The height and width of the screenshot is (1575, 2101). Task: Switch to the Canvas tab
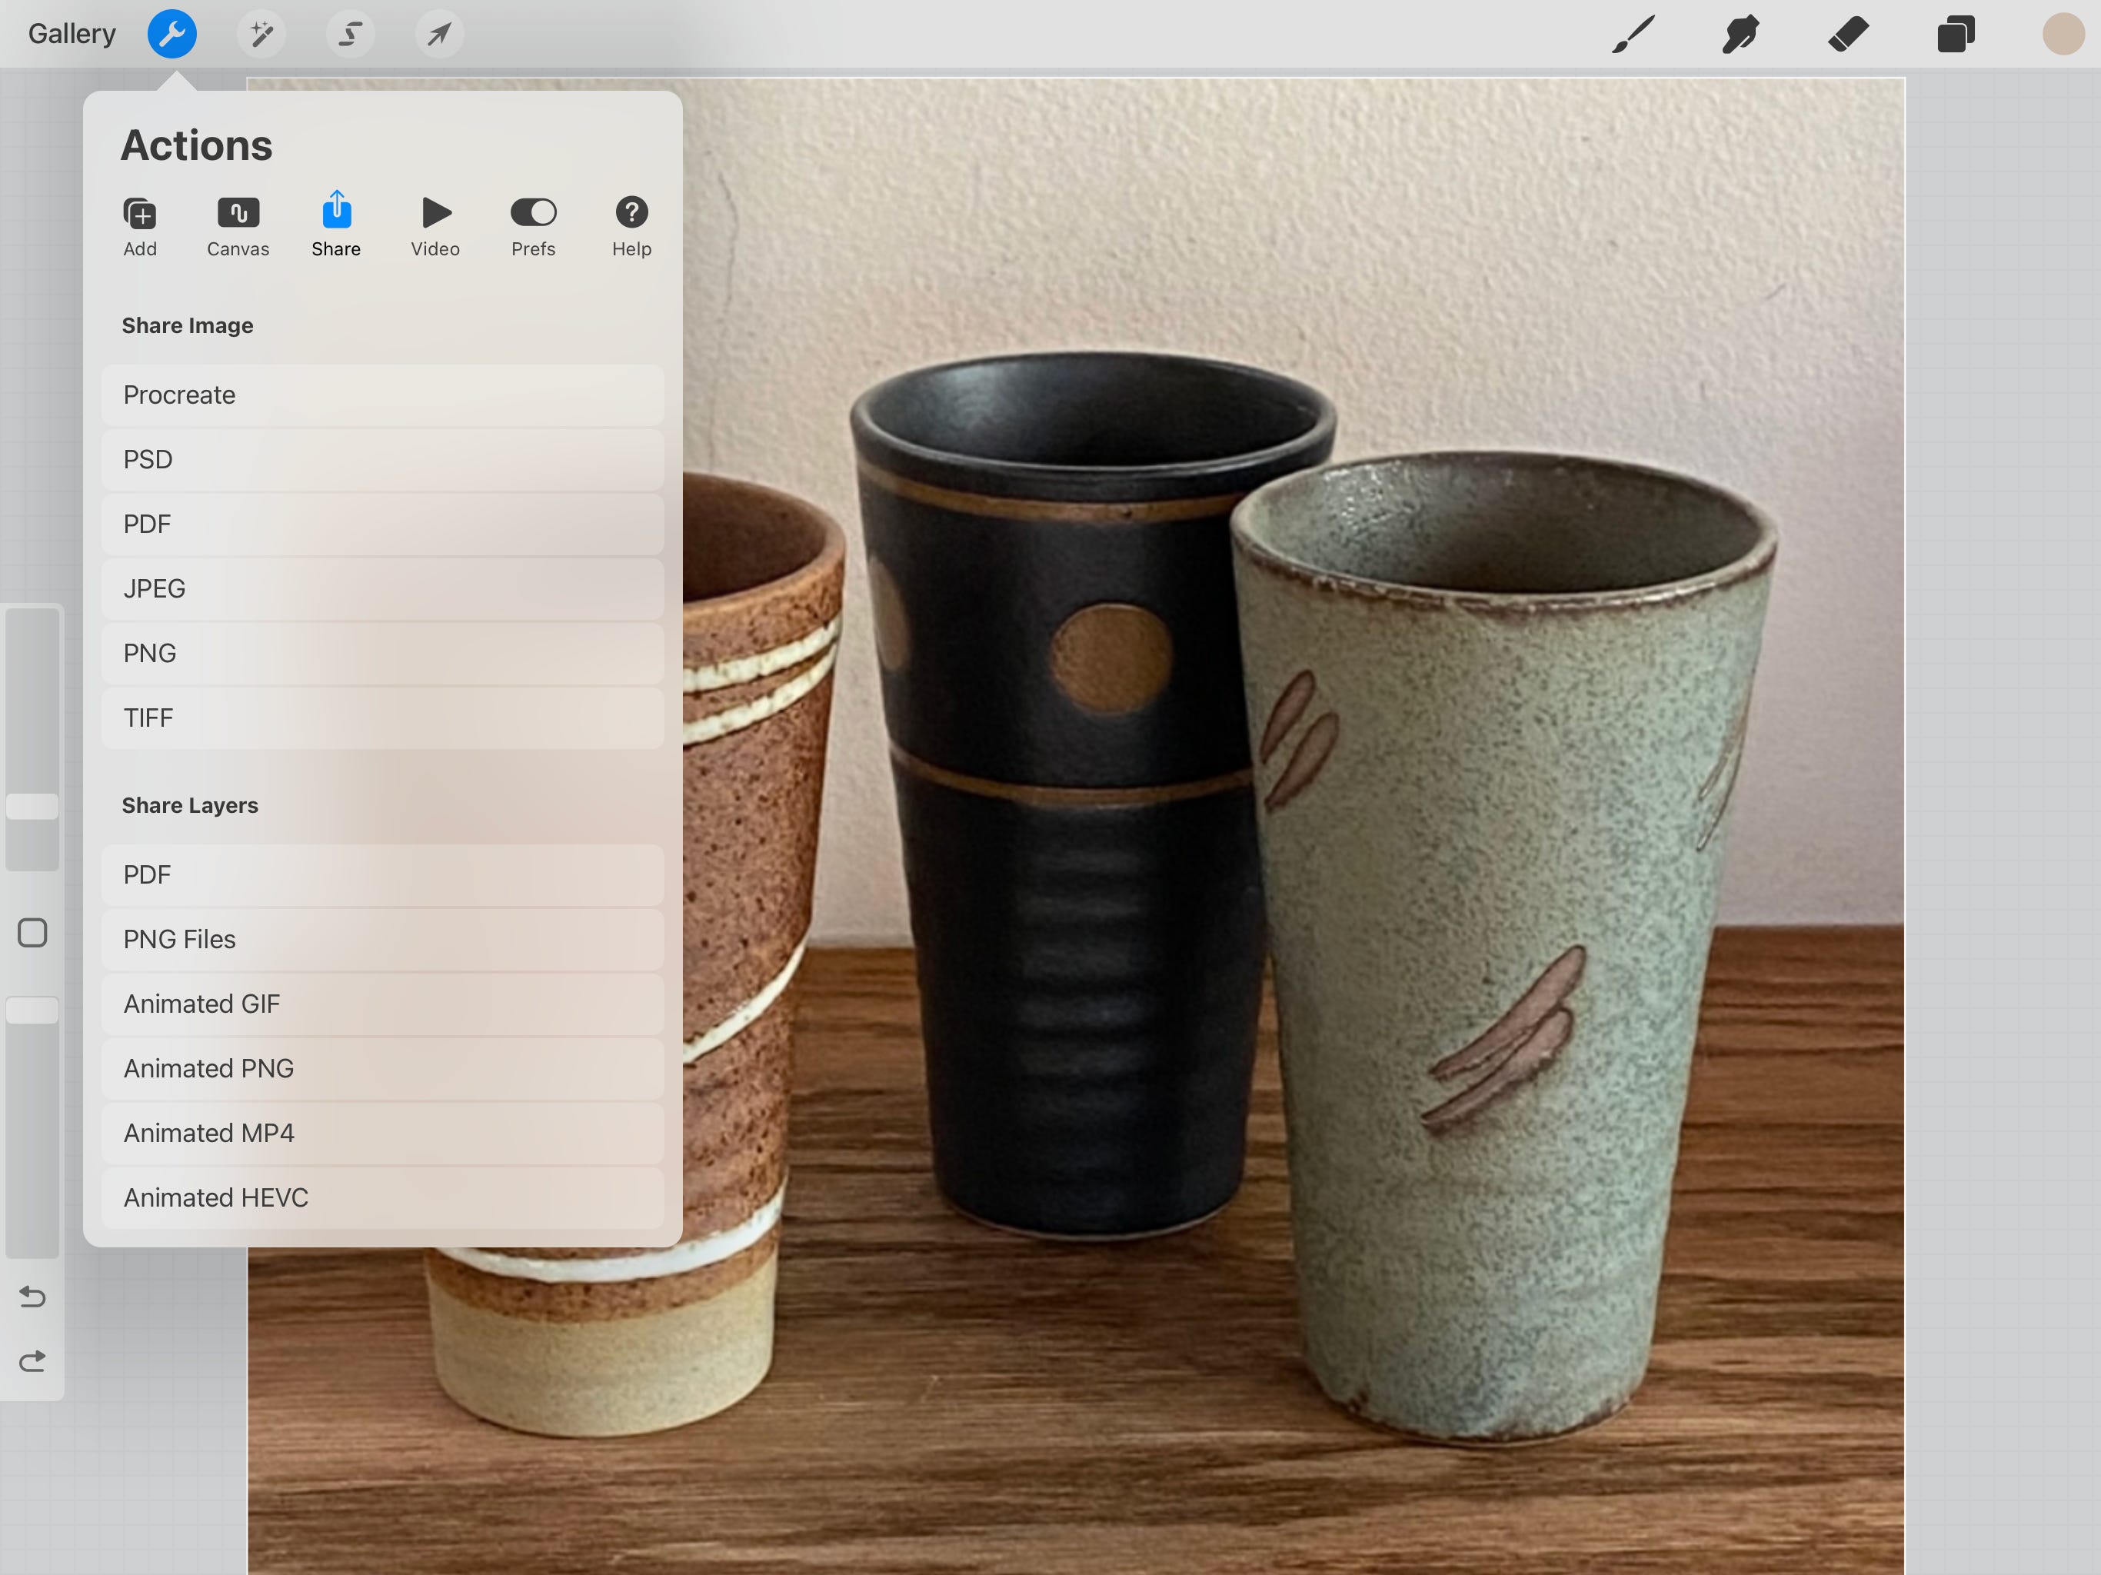point(238,226)
